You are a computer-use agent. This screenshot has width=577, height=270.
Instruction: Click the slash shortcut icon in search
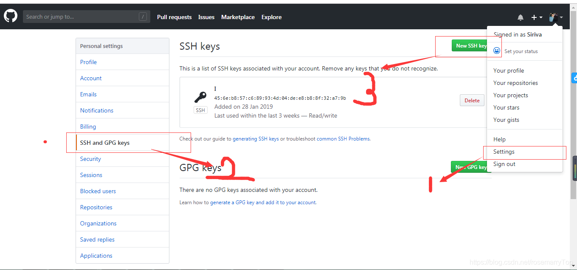point(143,17)
